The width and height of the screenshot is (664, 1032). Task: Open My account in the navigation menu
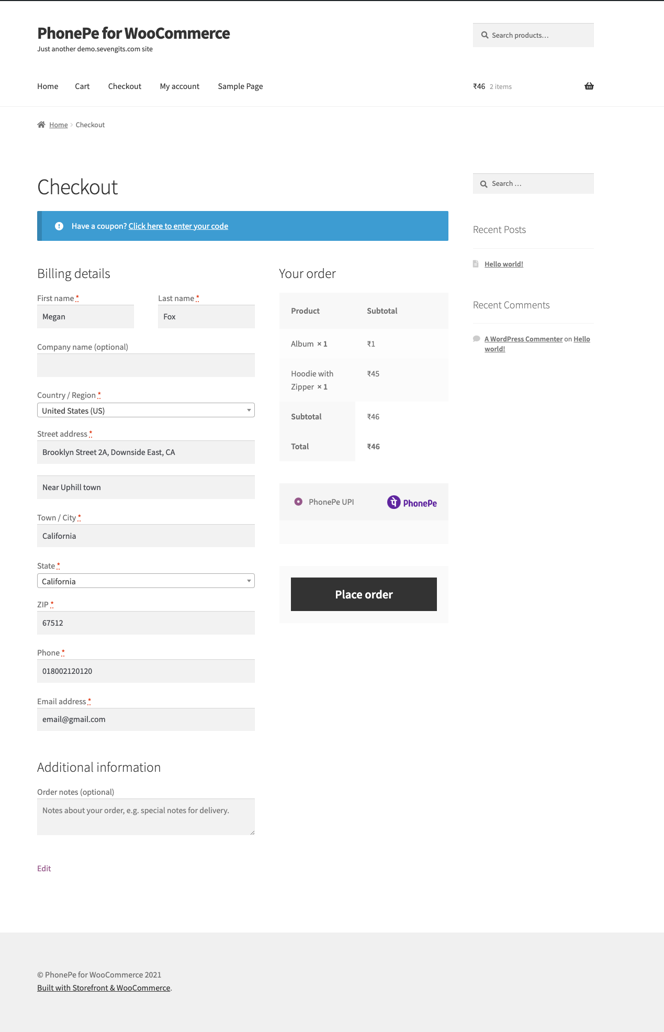click(179, 86)
